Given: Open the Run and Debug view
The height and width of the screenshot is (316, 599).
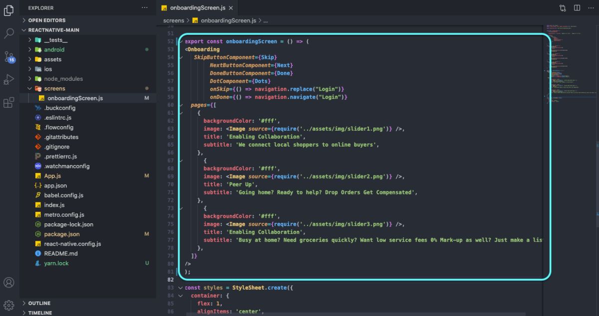Looking at the screenshot, I should [x=8, y=80].
